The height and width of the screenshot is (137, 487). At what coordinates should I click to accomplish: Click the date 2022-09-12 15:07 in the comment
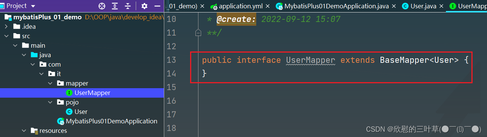(301, 19)
